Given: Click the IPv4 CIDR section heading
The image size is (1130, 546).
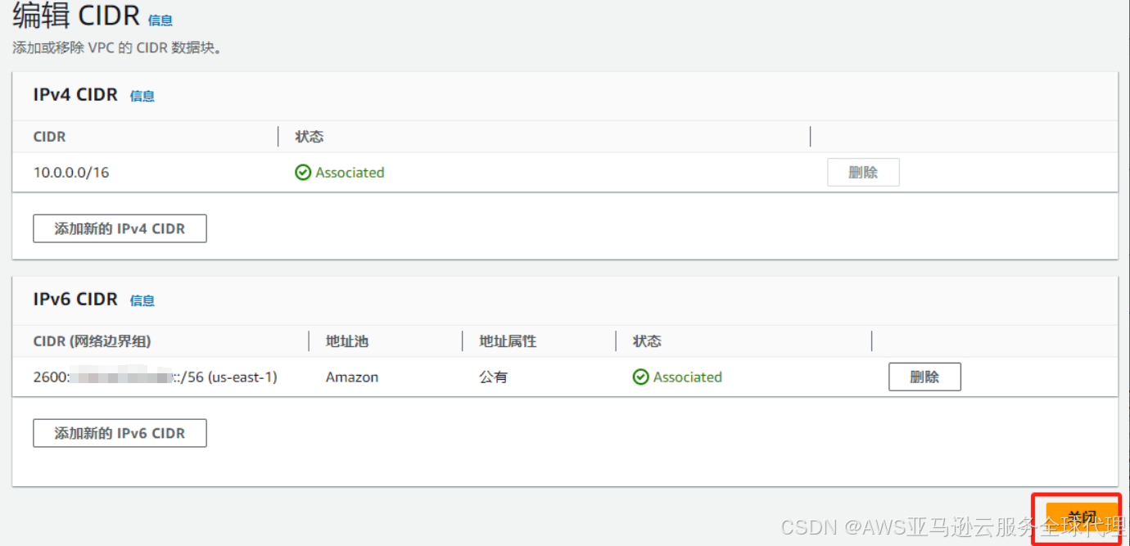Looking at the screenshot, I should pos(75,95).
